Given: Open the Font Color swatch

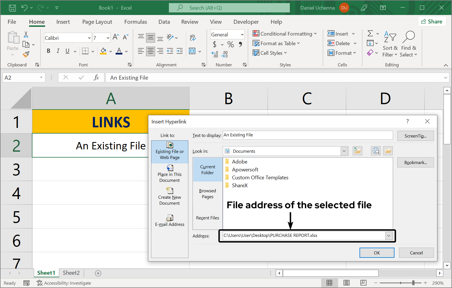Looking at the screenshot, I should coord(119,51).
